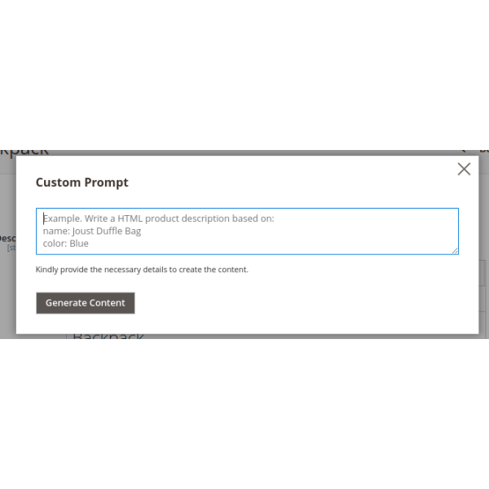Close the Custom Prompt dialog
The image size is (489, 489).
point(464,170)
